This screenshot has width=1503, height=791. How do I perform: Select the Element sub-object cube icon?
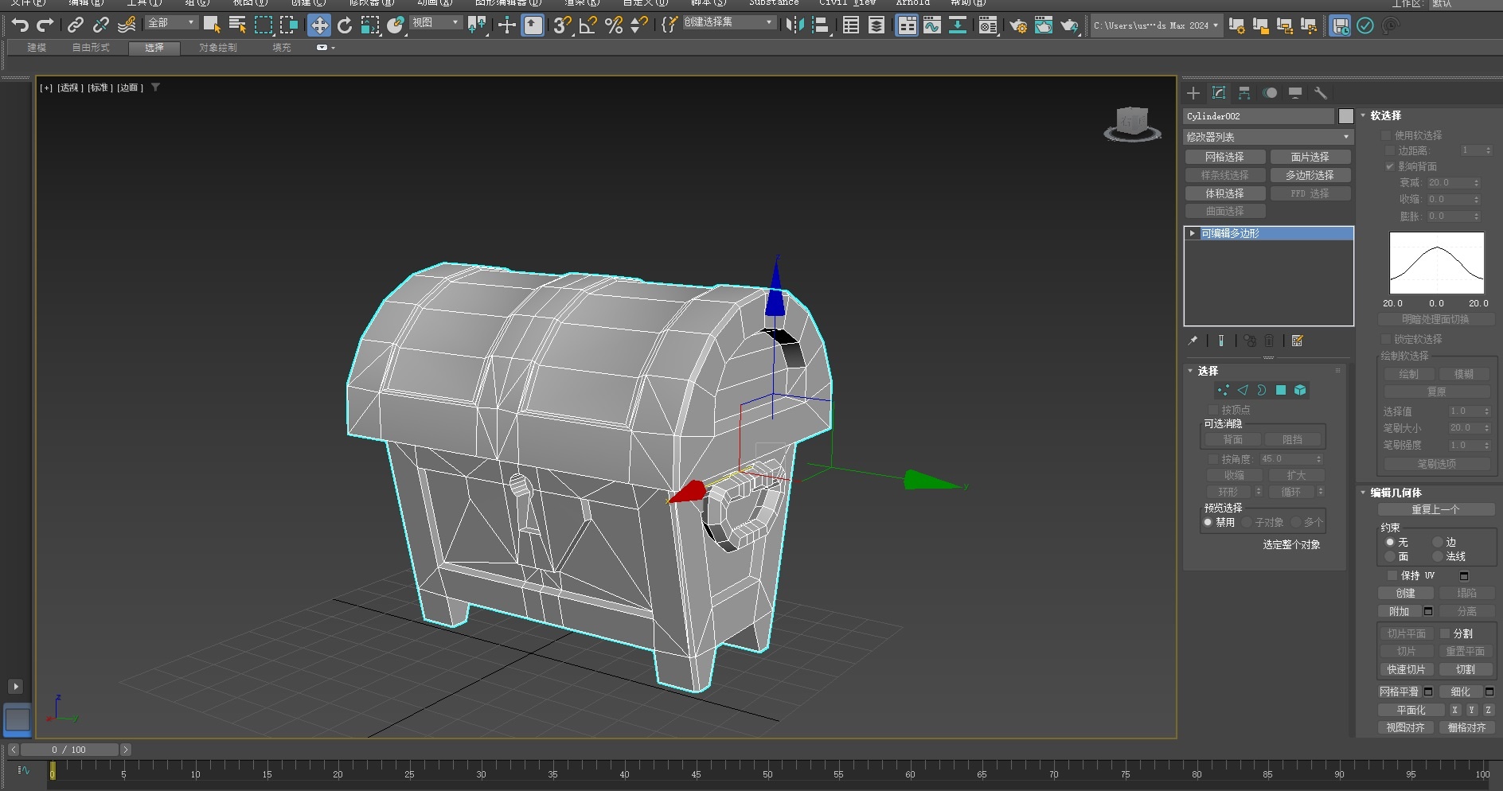click(1300, 390)
